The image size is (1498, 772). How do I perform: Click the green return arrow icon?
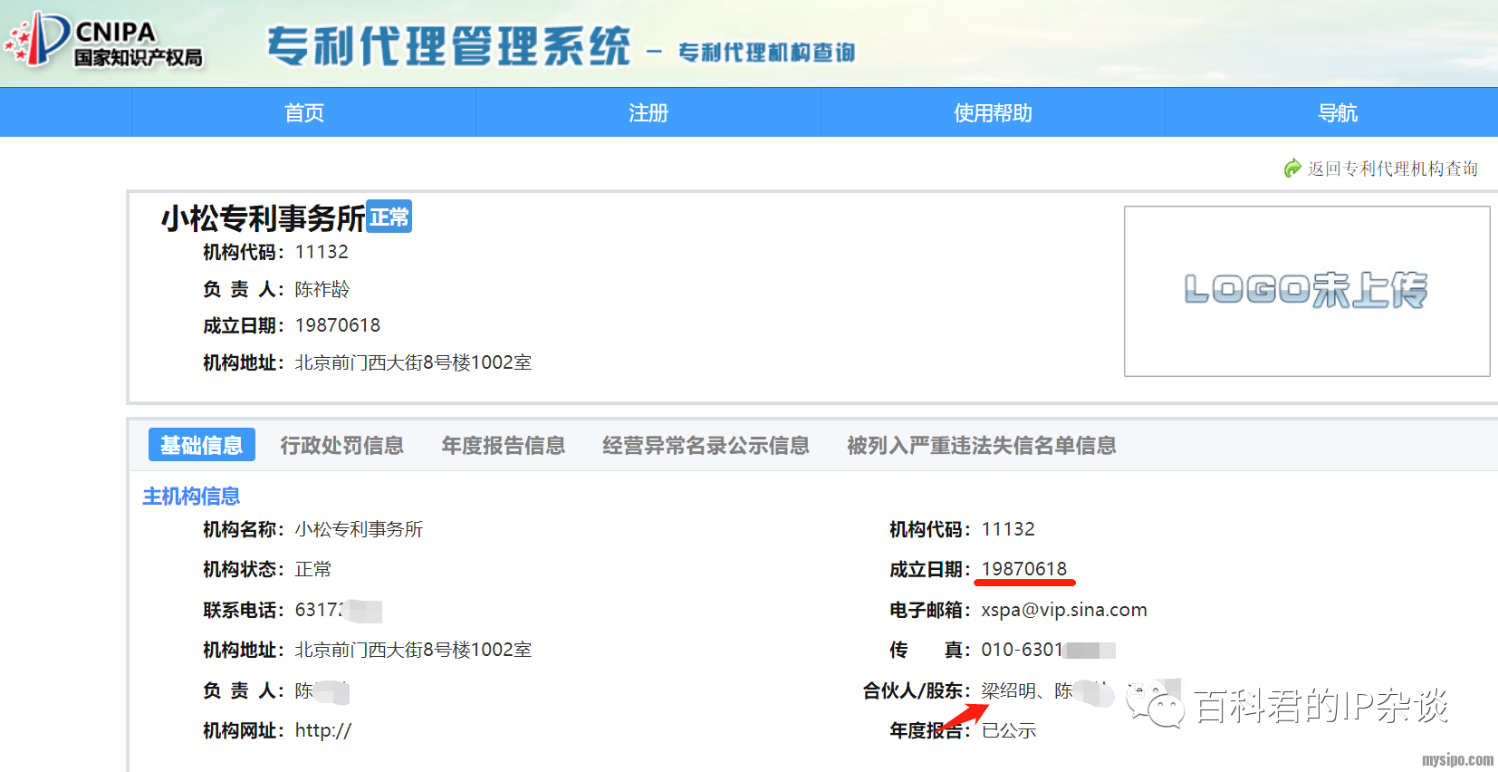tap(1292, 169)
